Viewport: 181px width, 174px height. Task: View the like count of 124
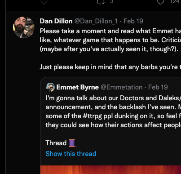pyautogui.click(x=175, y=2)
